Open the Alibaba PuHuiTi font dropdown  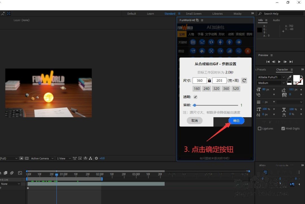click(271, 77)
